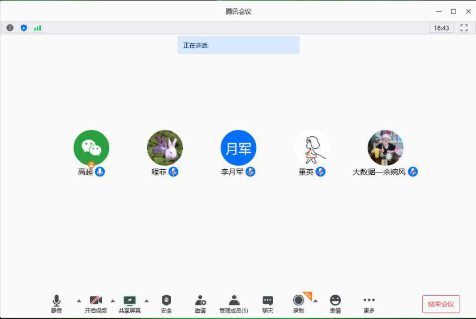The image size is (476, 319).
Task: Toggle 开启视频 camera on
Action: [96, 303]
